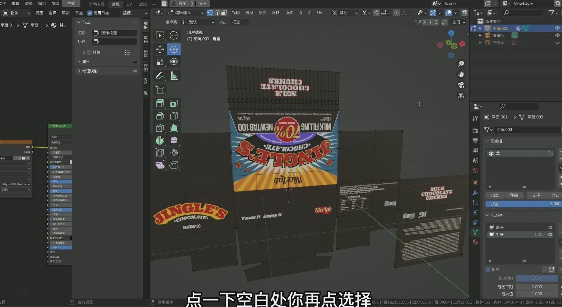Collapse the 顶点组 section

487,141
